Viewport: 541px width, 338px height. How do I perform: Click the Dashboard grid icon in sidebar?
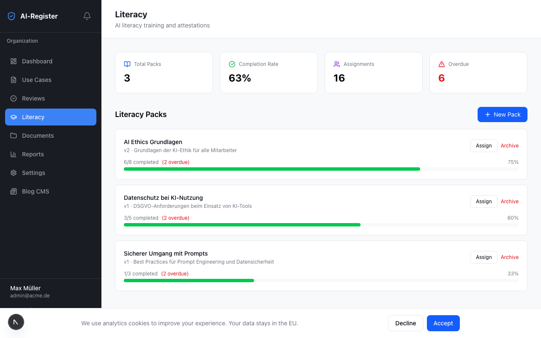(x=13, y=61)
